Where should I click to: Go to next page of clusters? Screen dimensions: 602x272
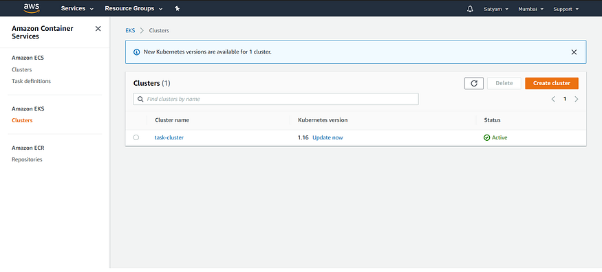(x=577, y=99)
